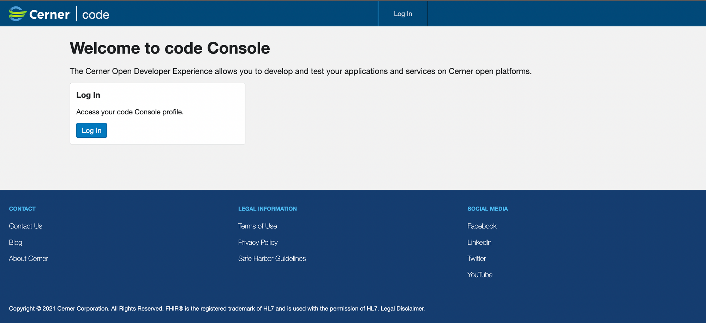Viewport: 706px width, 323px height.
Task: Open the Terms of Use link
Action: click(257, 226)
